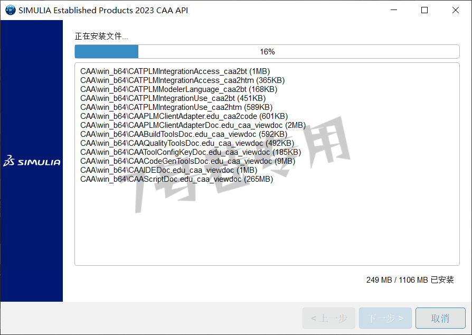472x335 pixels.
Task: Select CATPLMIntegrationUse_caa2htm (589KB) log line
Action: click(x=176, y=108)
